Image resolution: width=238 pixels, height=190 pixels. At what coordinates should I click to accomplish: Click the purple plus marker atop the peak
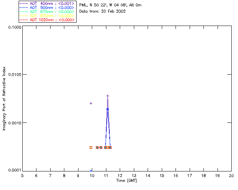(107, 96)
